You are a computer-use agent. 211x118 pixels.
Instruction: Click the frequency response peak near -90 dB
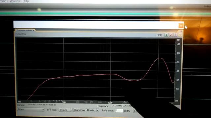[160, 58]
